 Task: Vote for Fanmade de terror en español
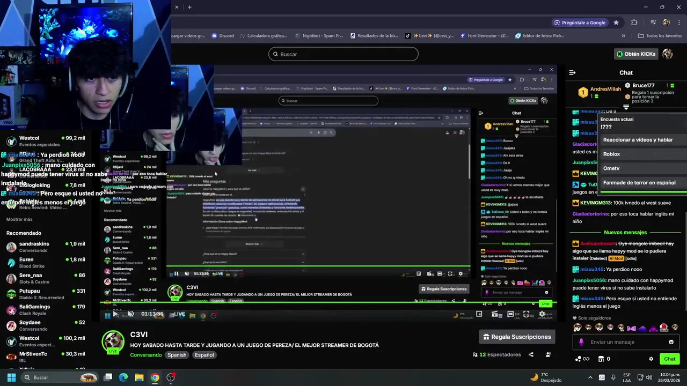point(644,183)
